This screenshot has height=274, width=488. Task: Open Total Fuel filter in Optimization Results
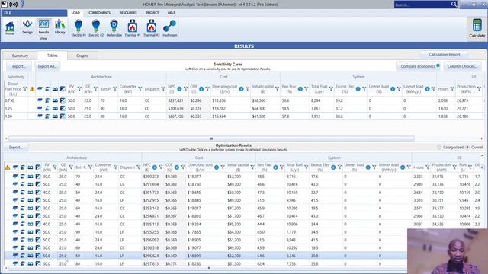coord(307,167)
